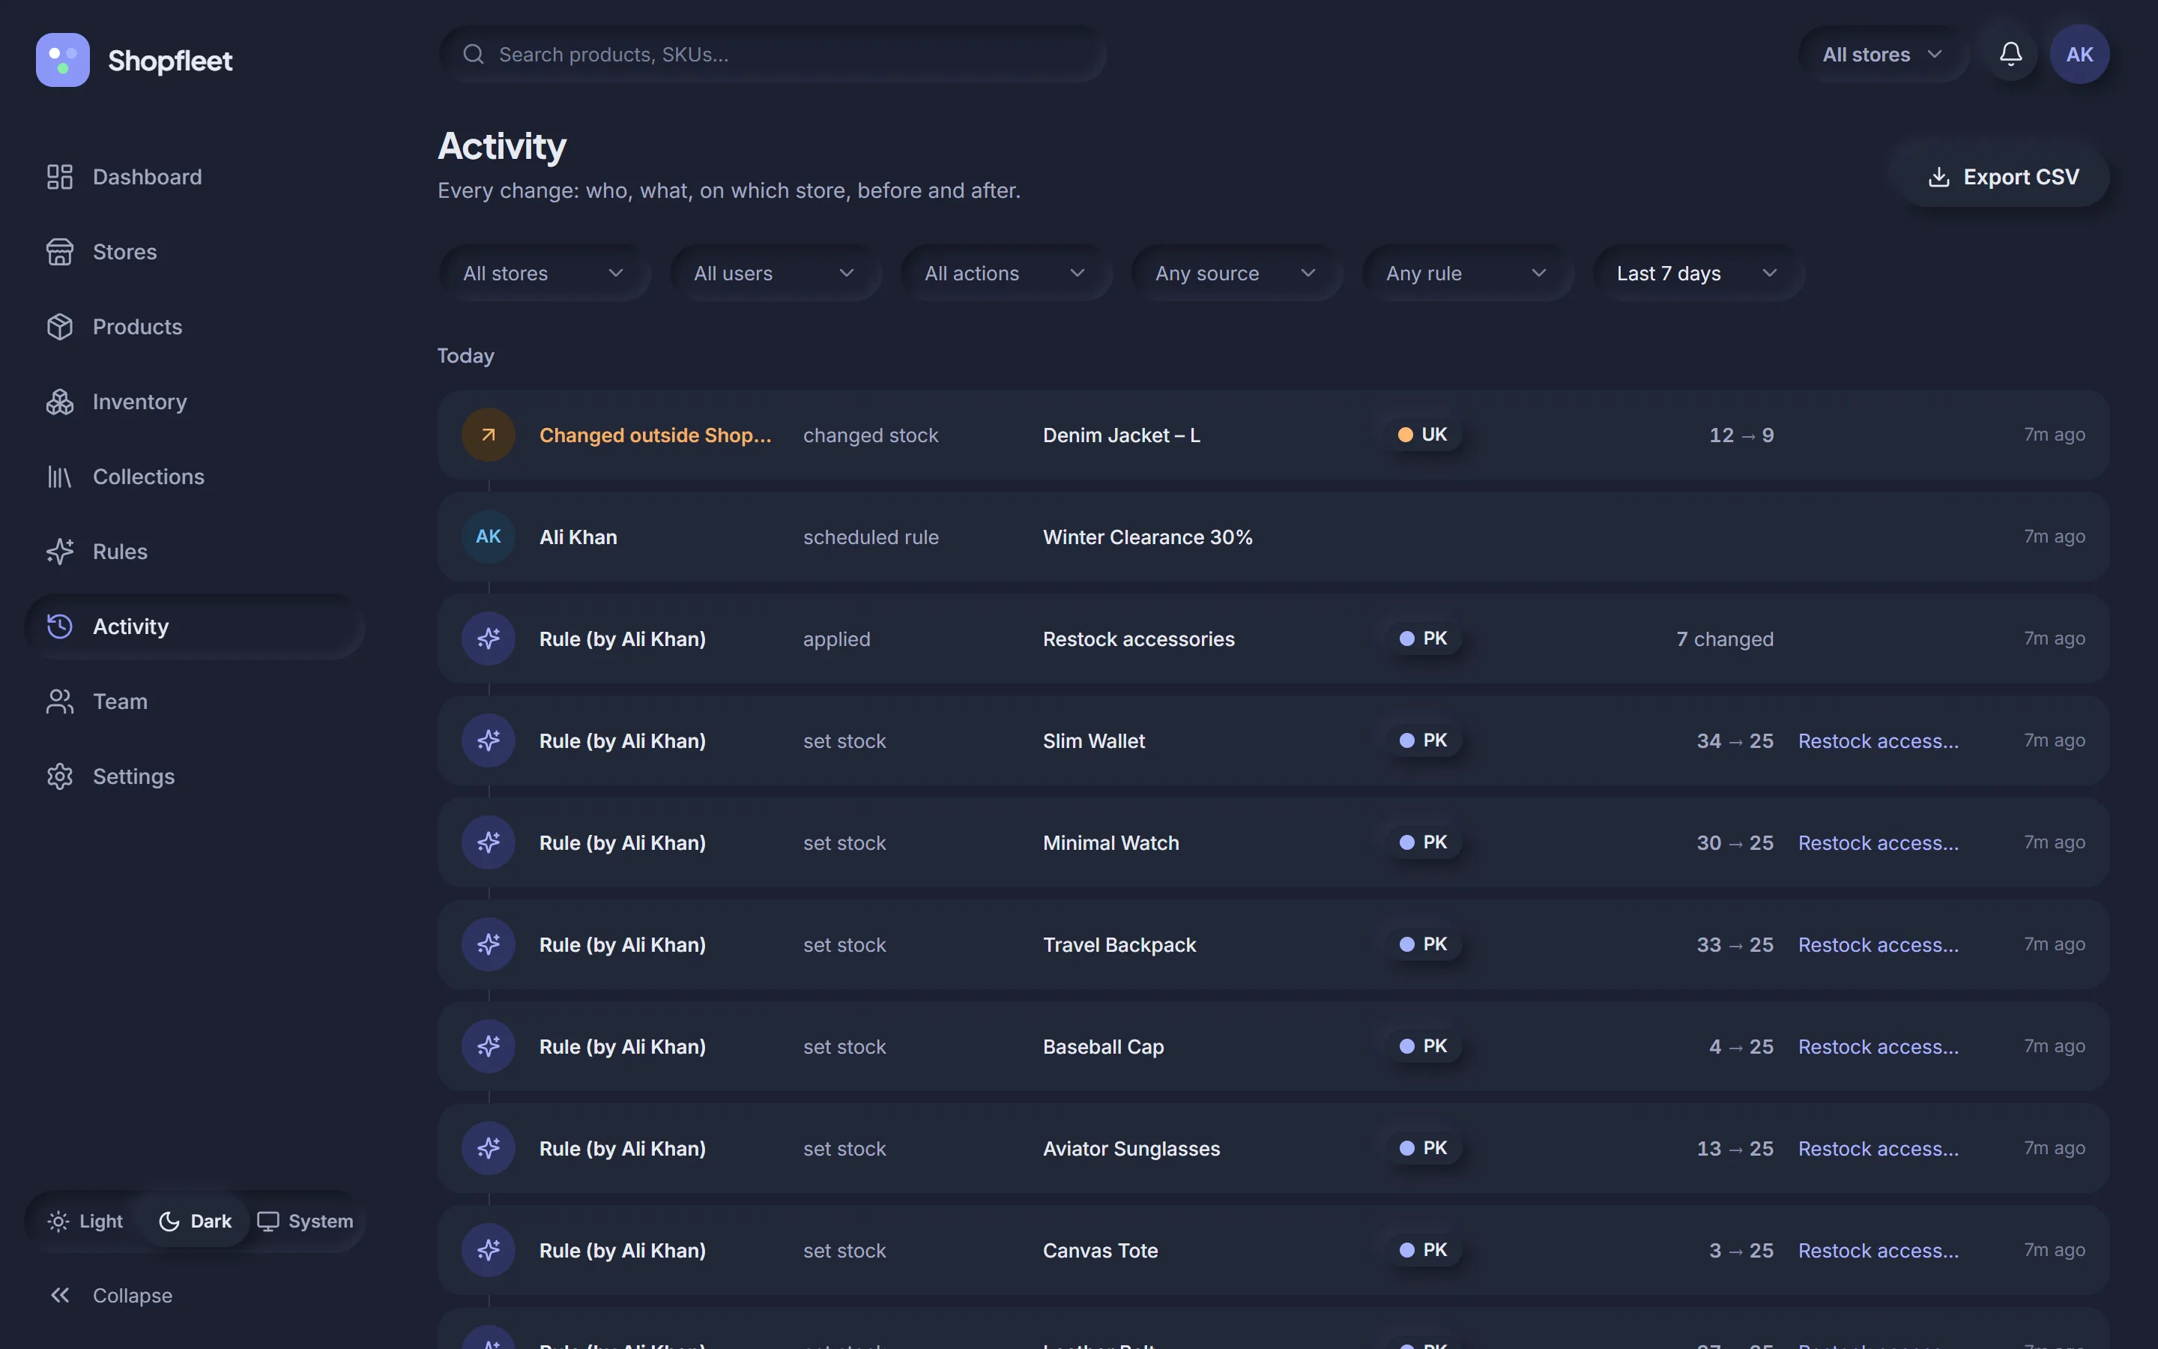Open the All users filter dropdown

pyautogui.click(x=775, y=273)
